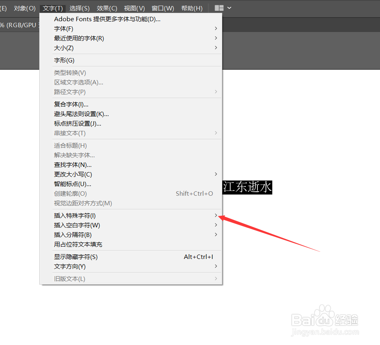Expand the 更改大小写(C) submenu
This screenshot has width=380, height=345.
131,175
